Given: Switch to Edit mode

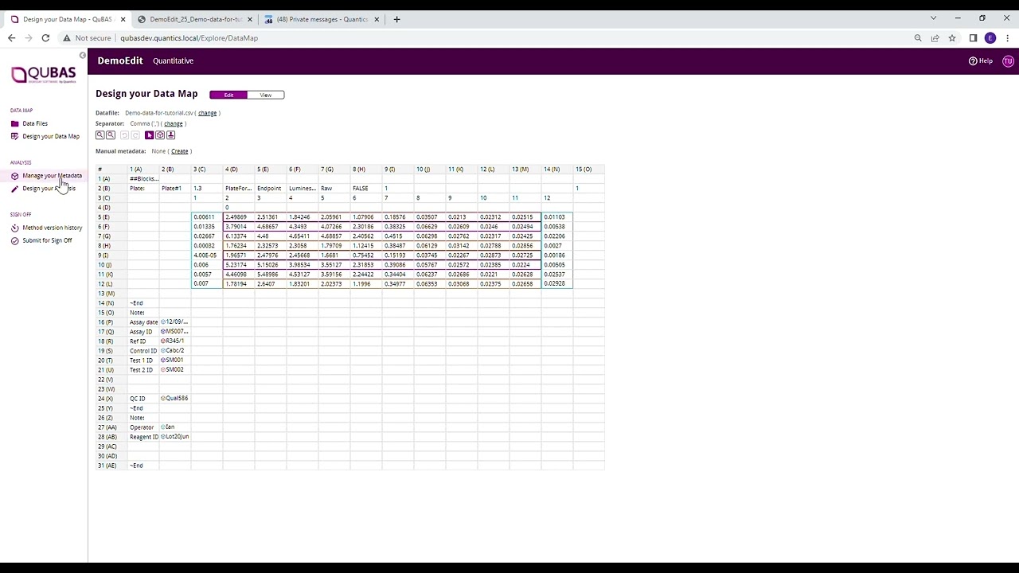Looking at the screenshot, I should pyautogui.click(x=228, y=95).
